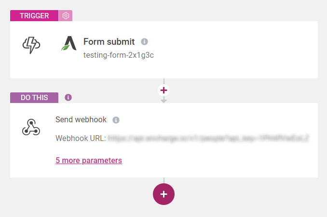Select the DO THIS tab label
This screenshot has height=217, width=327.
tap(34, 98)
